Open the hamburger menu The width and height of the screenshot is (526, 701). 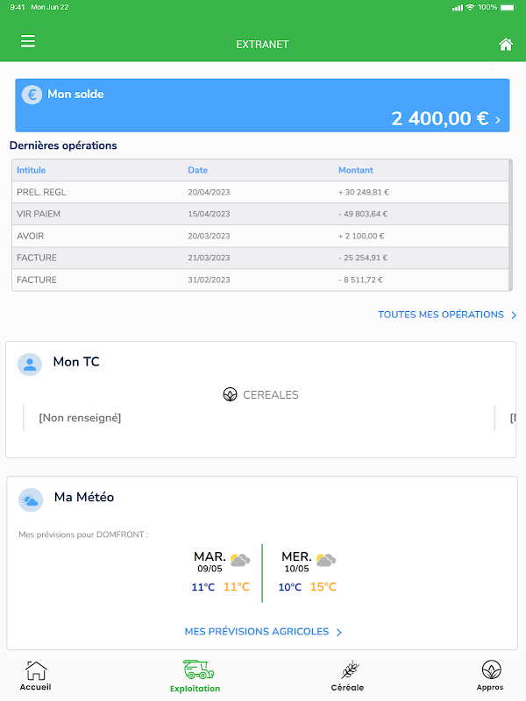28,41
